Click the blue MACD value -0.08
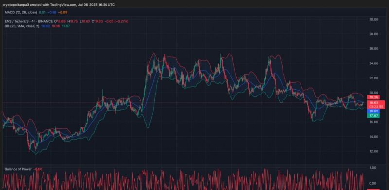Image resolution: width=389 pixels, height=190 pixels. [x=52, y=12]
